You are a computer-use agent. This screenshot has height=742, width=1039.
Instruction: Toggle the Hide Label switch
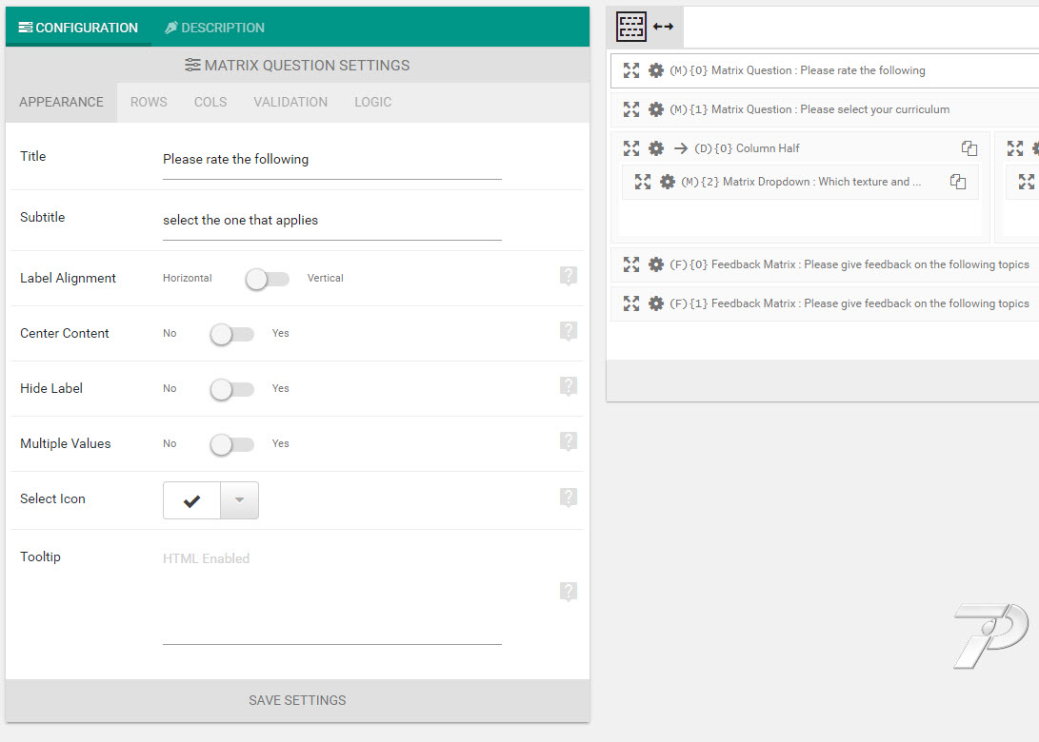pyautogui.click(x=232, y=389)
